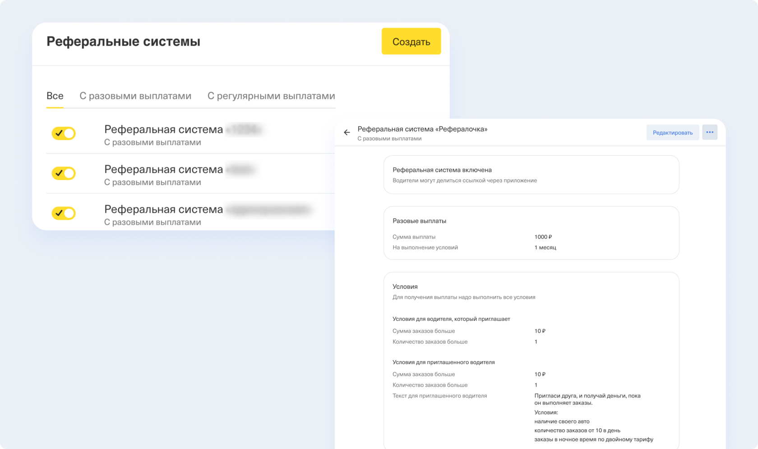Image resolution: width=758 pixels, height=449 pixels.
Task: Click the yellow Создать button
Action: [411, 41]
